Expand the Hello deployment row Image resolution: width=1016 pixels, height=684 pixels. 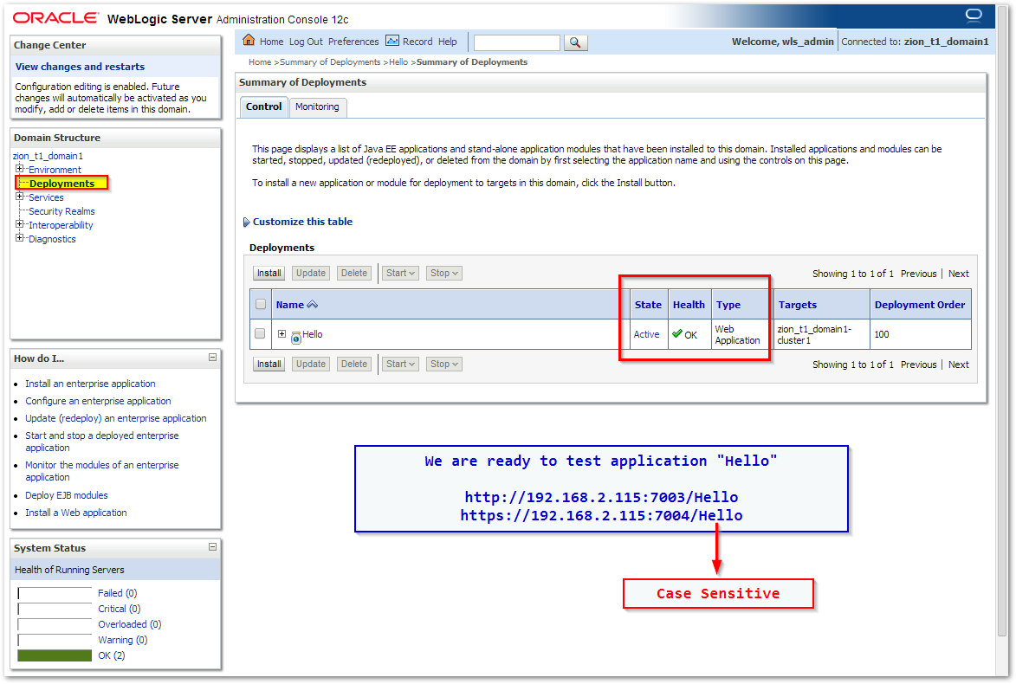tap(282, 334)
